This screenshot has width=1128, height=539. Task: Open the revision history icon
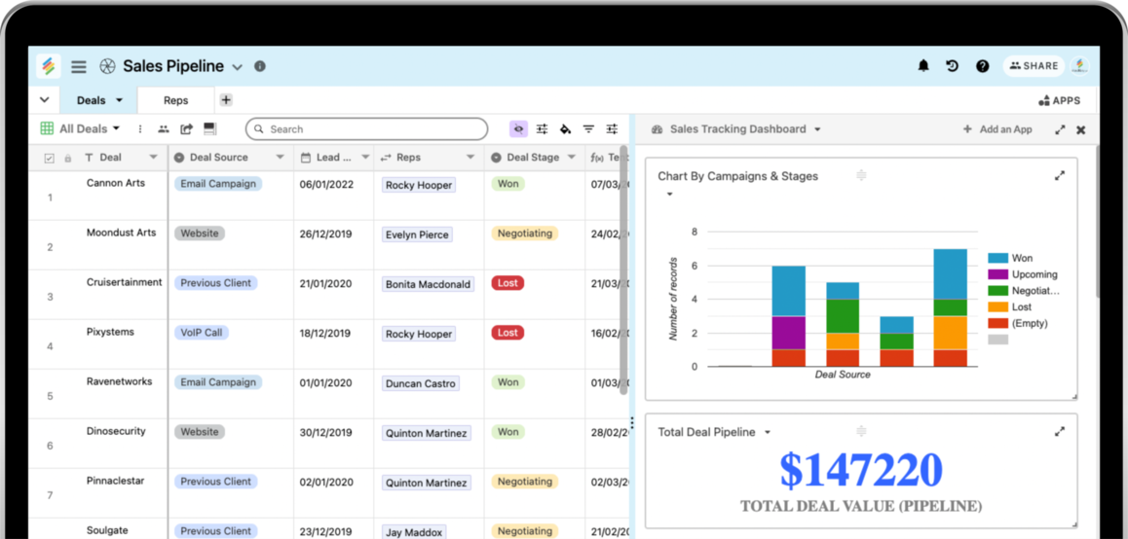click(x=952, y=66)
